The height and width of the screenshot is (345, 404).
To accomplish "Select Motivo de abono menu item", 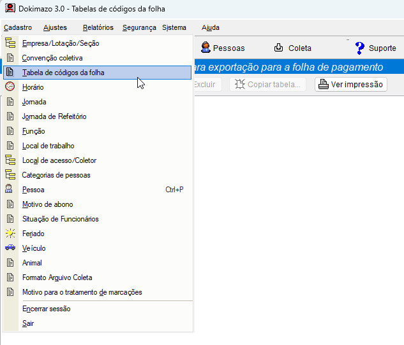I will (x=47, y=204).
